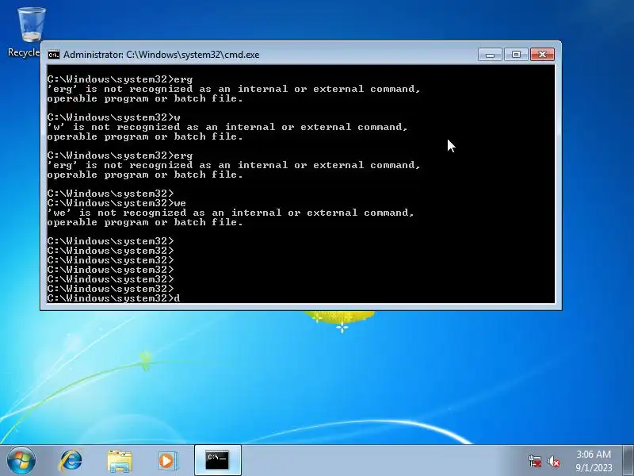Launch Windows Media Player from the taskbar
Viewport: 634px width, 476px height.
[168, 461]
